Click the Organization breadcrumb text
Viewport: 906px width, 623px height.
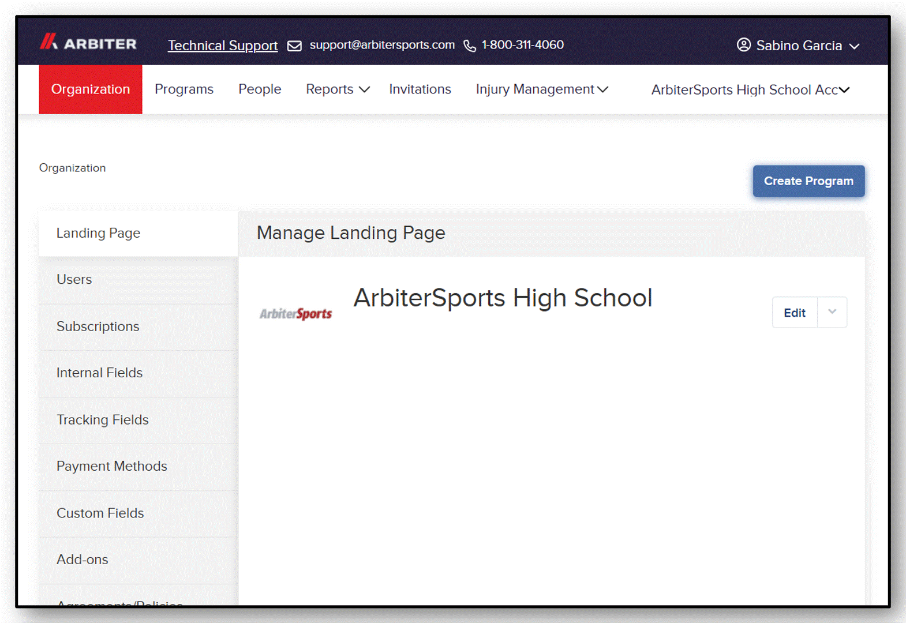73,168
